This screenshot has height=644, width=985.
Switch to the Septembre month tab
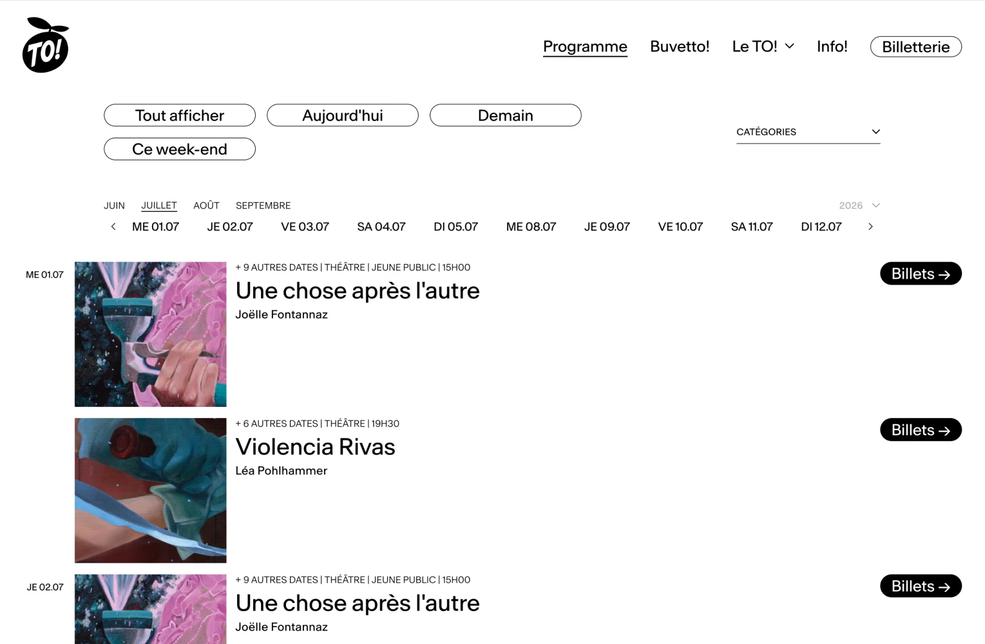pos(263,205)
